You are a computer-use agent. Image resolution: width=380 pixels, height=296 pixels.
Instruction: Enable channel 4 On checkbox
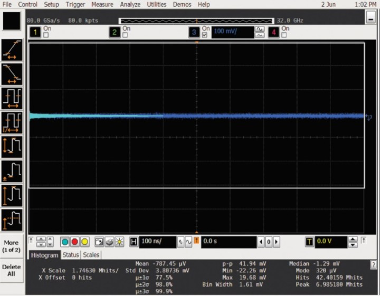point(284,35)
